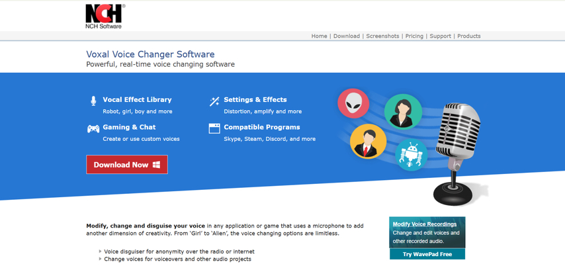The width and height of the screenshot is (565, 266).
Task: Click the Try WavePad Free button
Action: (x=427, y=254)
